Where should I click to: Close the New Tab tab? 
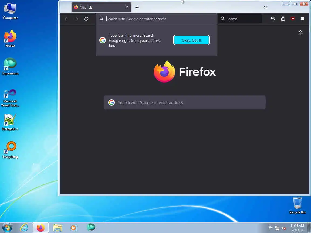pos(127,7)
